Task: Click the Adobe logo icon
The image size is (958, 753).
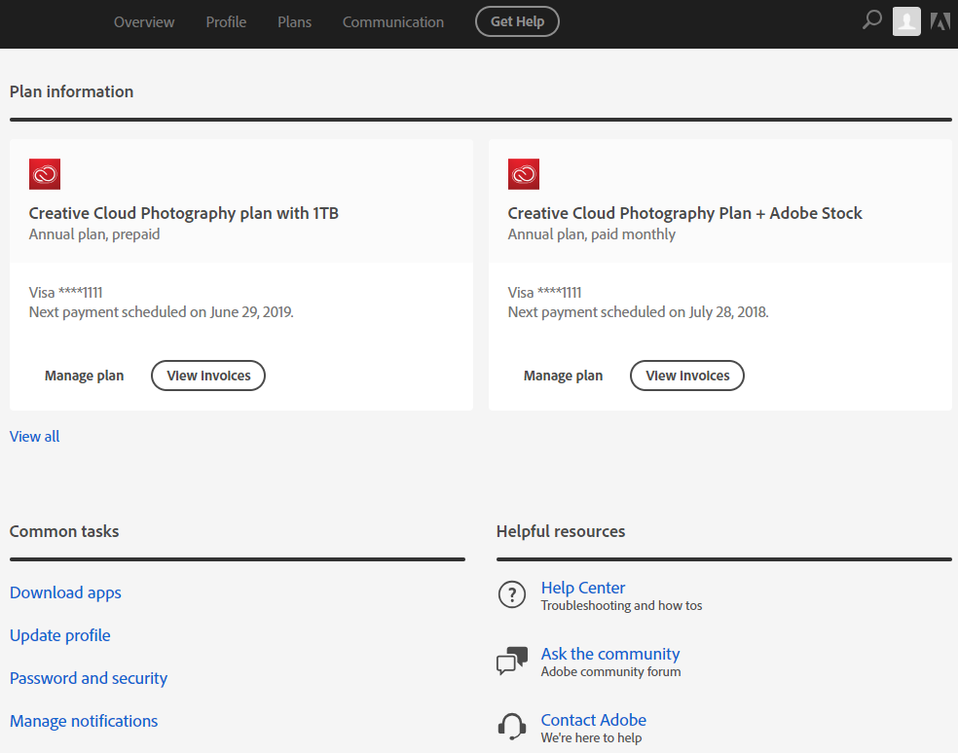Action: (x=940, y=21)
